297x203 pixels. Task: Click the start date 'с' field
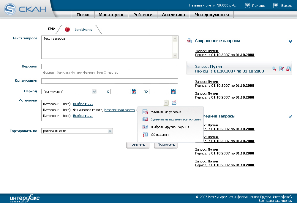coord(121,91)
